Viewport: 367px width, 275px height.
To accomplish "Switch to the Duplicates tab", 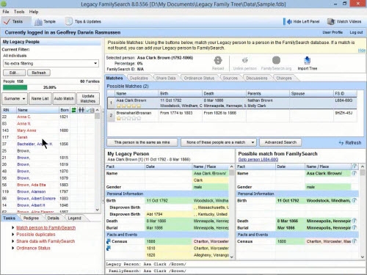I will (x=139, y=78).
